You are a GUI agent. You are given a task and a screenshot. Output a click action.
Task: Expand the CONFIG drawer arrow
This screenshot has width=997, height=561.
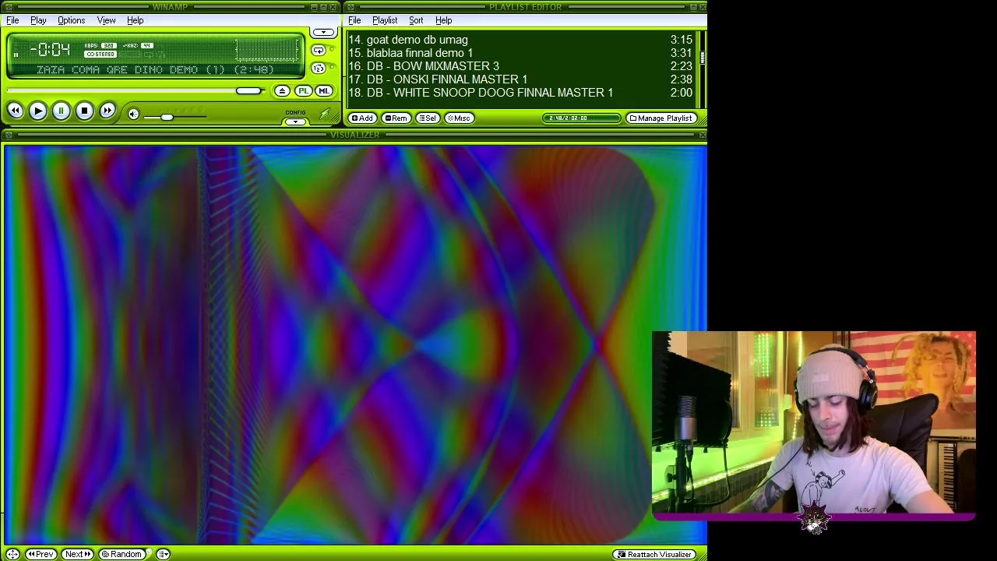[x=295, y=122]
